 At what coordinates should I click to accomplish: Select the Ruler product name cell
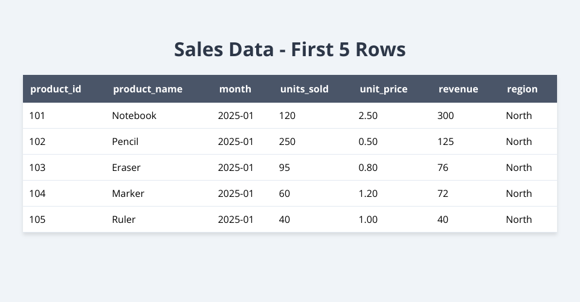pyautogui.click(x=124, y=219)
